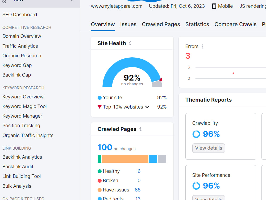Screen dimensions: 266x200
Task: Click the Crawlability progress ring icon
Action: [x=196, y=134]
